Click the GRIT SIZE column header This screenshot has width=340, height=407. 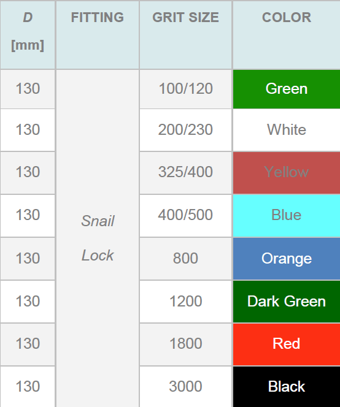click(x=185, y=35)
